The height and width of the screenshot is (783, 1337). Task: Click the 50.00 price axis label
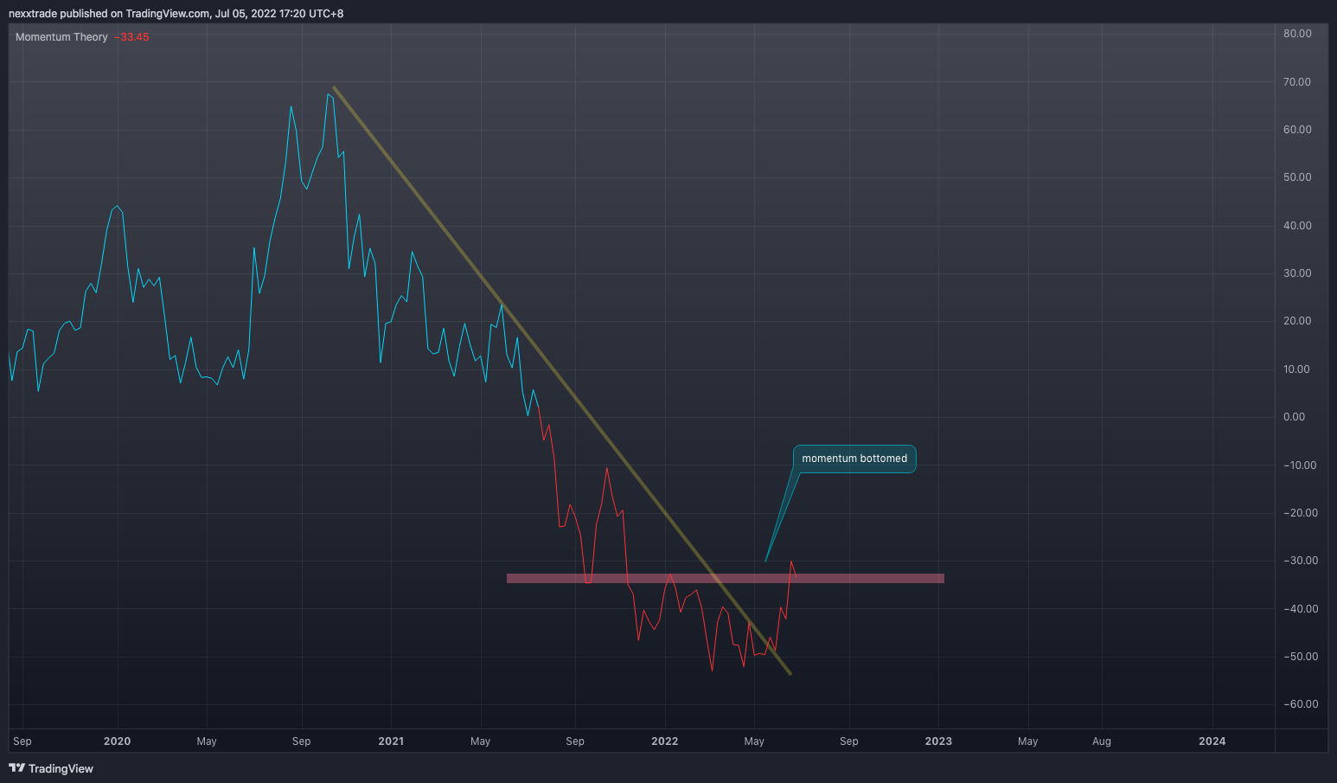tap(1297, 177)
